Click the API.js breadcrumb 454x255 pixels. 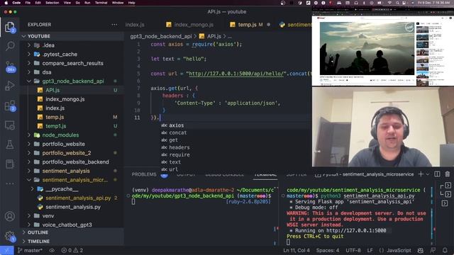tap(214, 36)
